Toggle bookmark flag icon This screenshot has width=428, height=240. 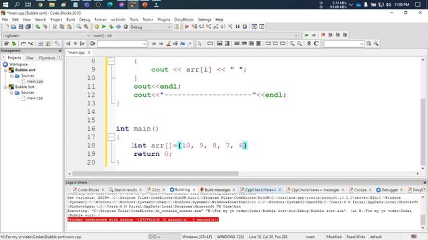point(323,35)
